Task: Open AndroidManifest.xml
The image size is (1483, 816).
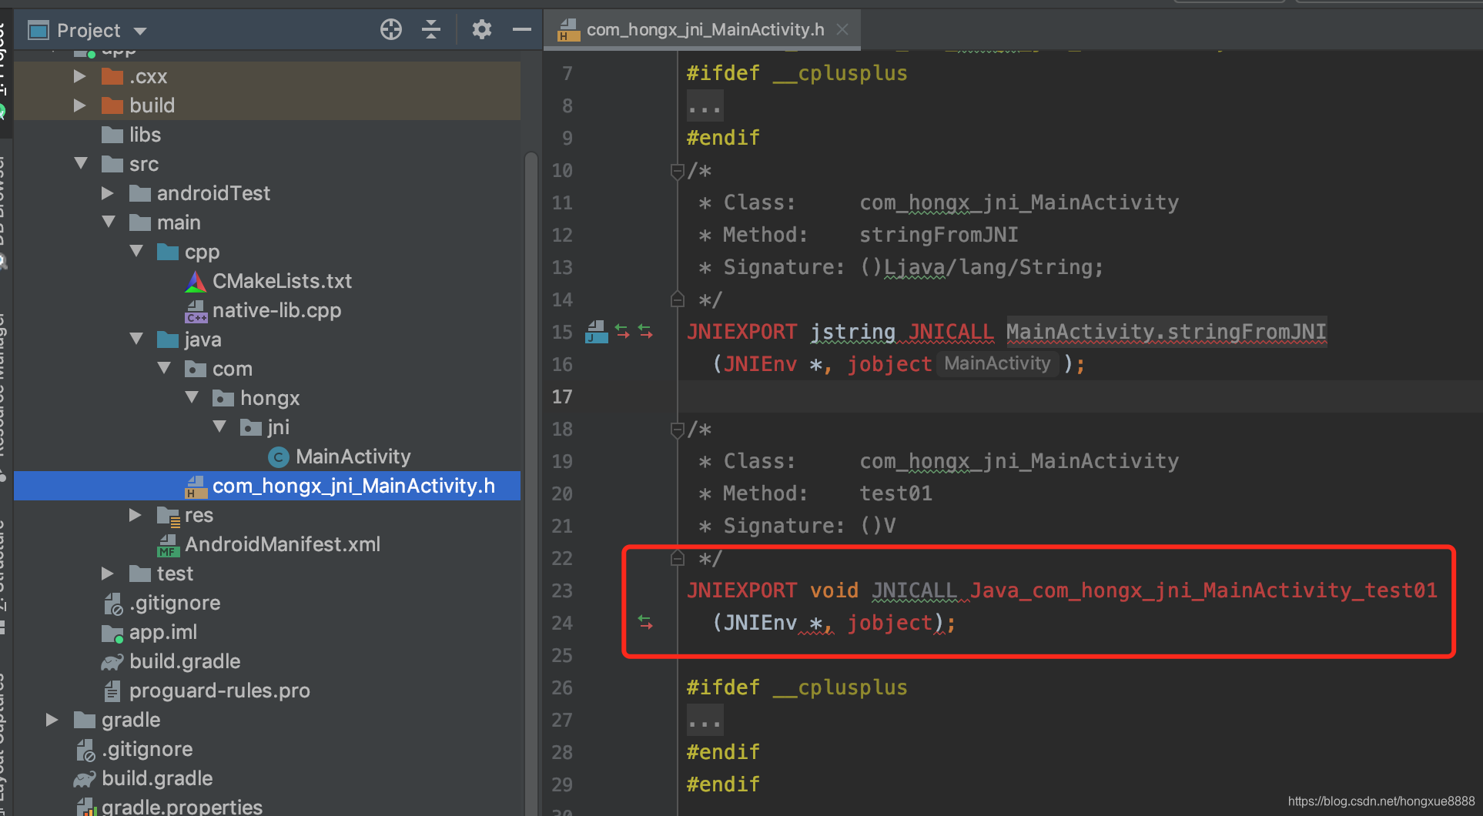Action: (283, 544)
